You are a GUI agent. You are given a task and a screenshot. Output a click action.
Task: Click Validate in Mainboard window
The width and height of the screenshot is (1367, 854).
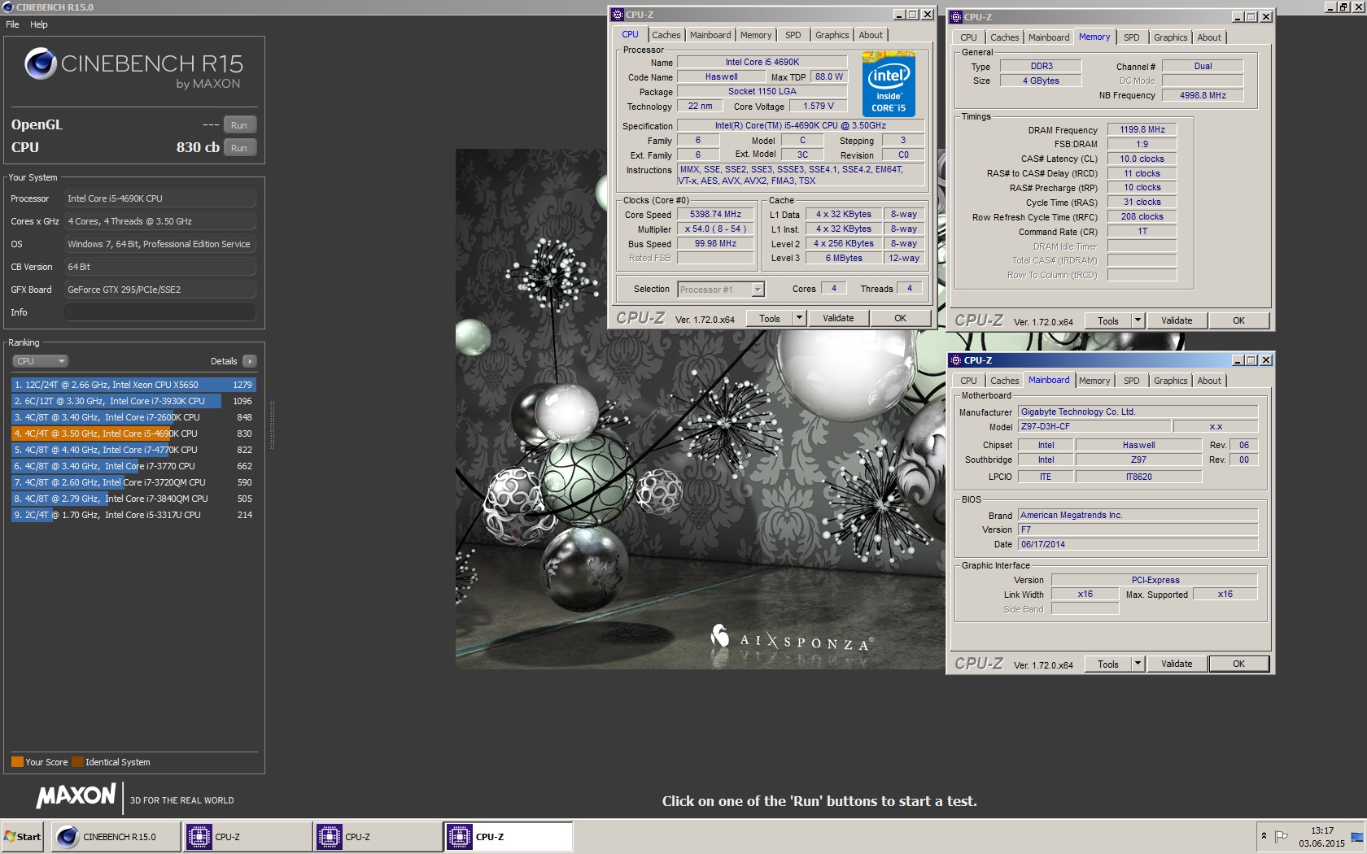(x=1177, y=664)
